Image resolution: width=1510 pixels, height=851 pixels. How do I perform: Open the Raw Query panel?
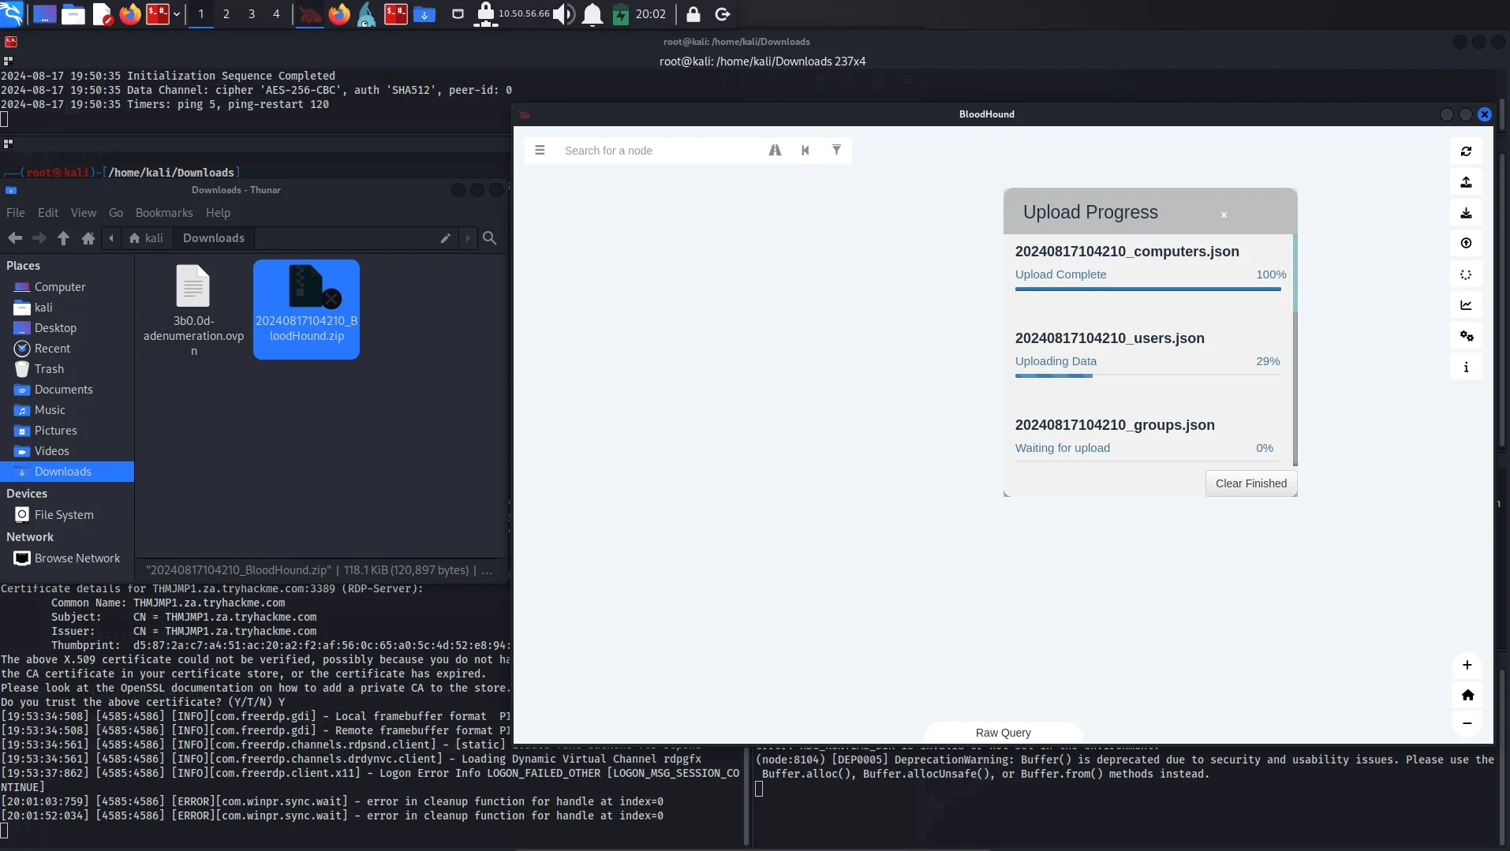pyautogui.click(x=1003, y=733)
